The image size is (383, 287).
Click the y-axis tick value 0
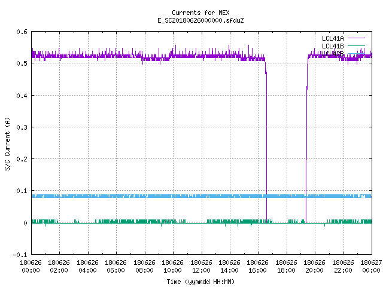point(25,223)
